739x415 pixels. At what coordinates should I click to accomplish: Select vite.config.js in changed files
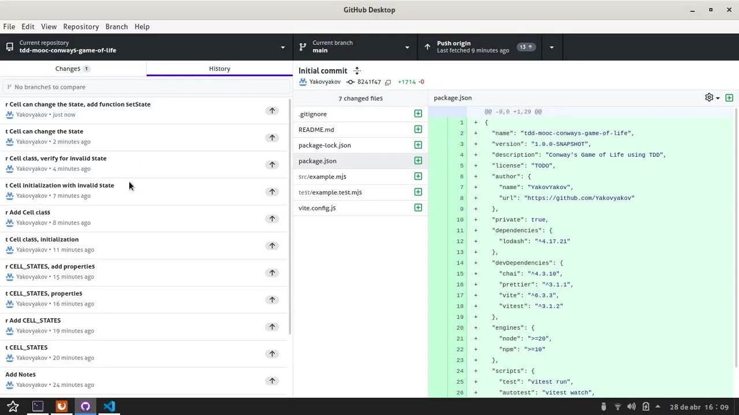coord(360,207)
